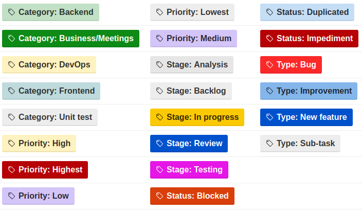Image resolution: width=362 pixels, height=211 pixels.
Task: Click the tag icon on Priority: Highest
Action: [x=12, y=170]
